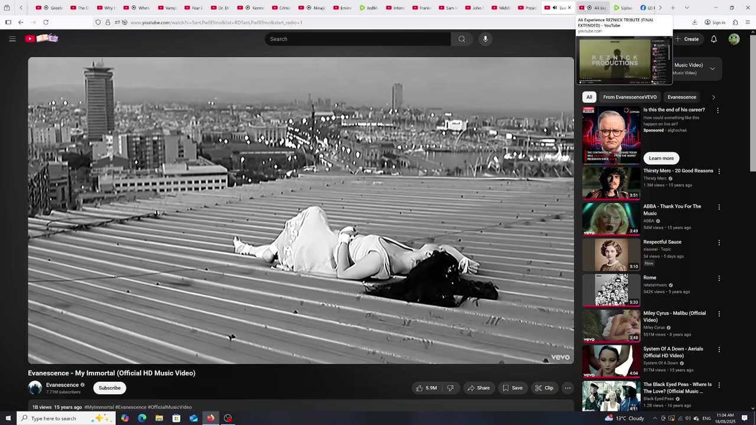
Task: Open options for Miley Cyrus Malibu video
Action: click(719, 314)
